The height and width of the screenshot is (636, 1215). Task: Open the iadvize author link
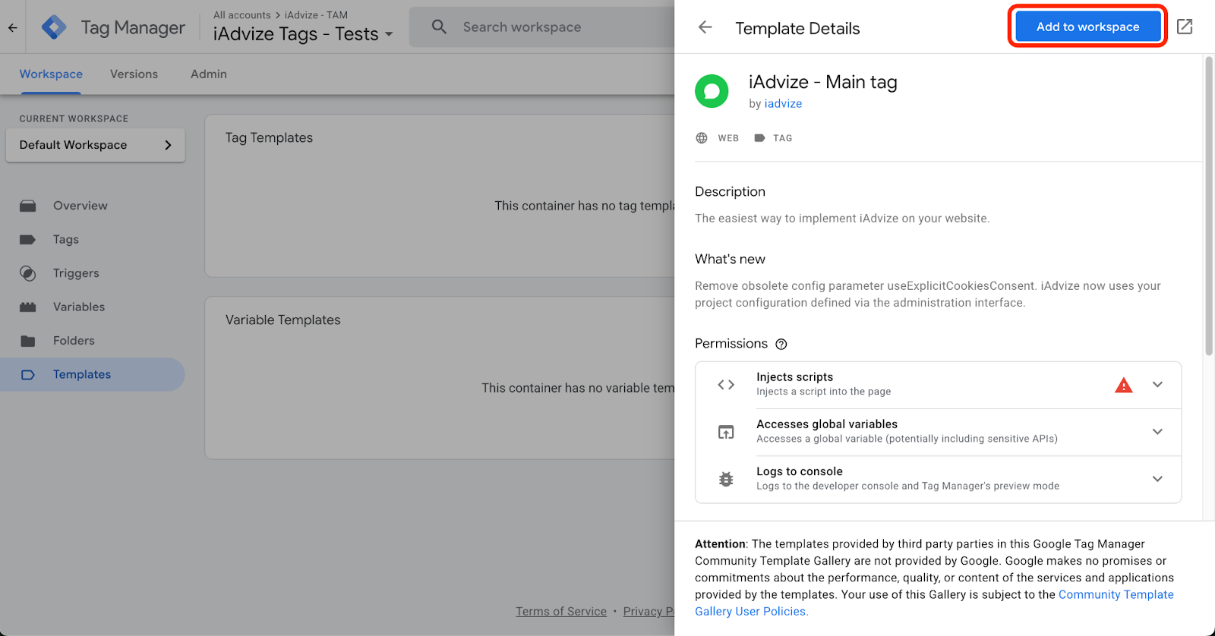coord(783,104)
